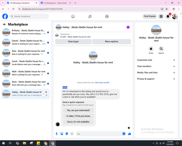Open Walt's house for rent conversation
Viewport: 182px width, 146px height.
25,73
